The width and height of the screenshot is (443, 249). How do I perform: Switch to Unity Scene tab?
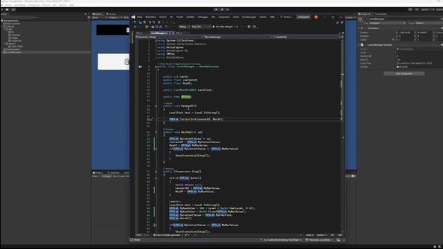coord(111,14)
